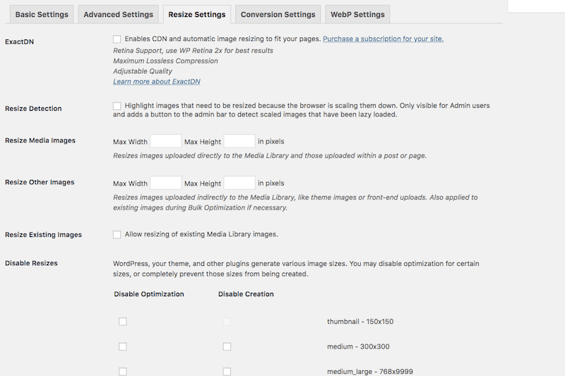Screen dimensions: 565x376
Task: Open the Basic Settings tab
Action: (42, 14)
